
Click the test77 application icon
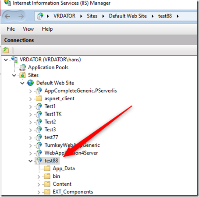click(39, 137)
